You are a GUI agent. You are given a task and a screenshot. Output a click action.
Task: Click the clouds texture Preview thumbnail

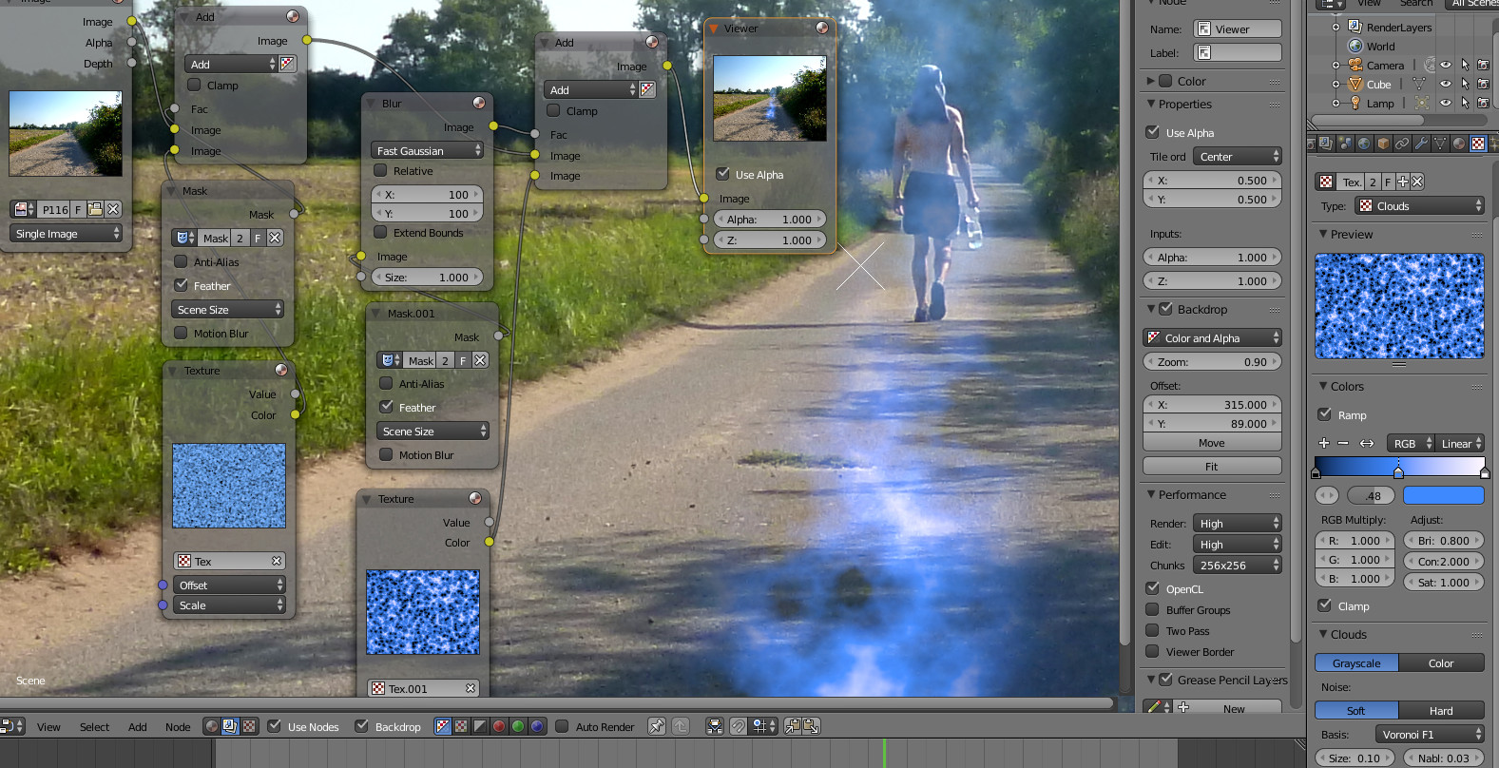pos(1399,306)
